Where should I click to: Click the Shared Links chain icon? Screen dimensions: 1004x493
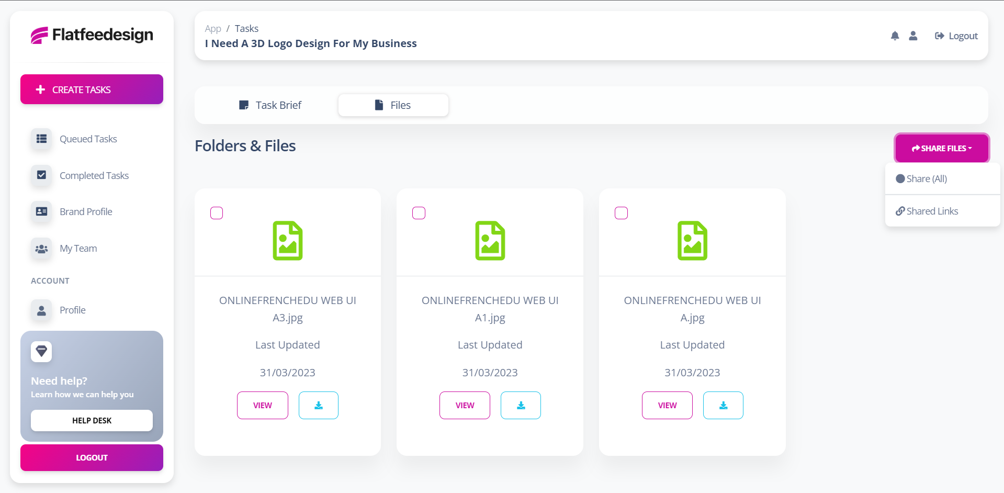tap(900, 211)
